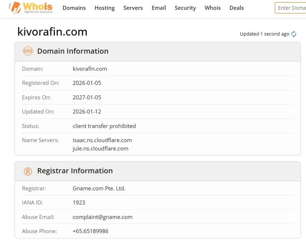Open the Email menu
The height and width of the screenshot is (240, 306).
coord(159,8)
